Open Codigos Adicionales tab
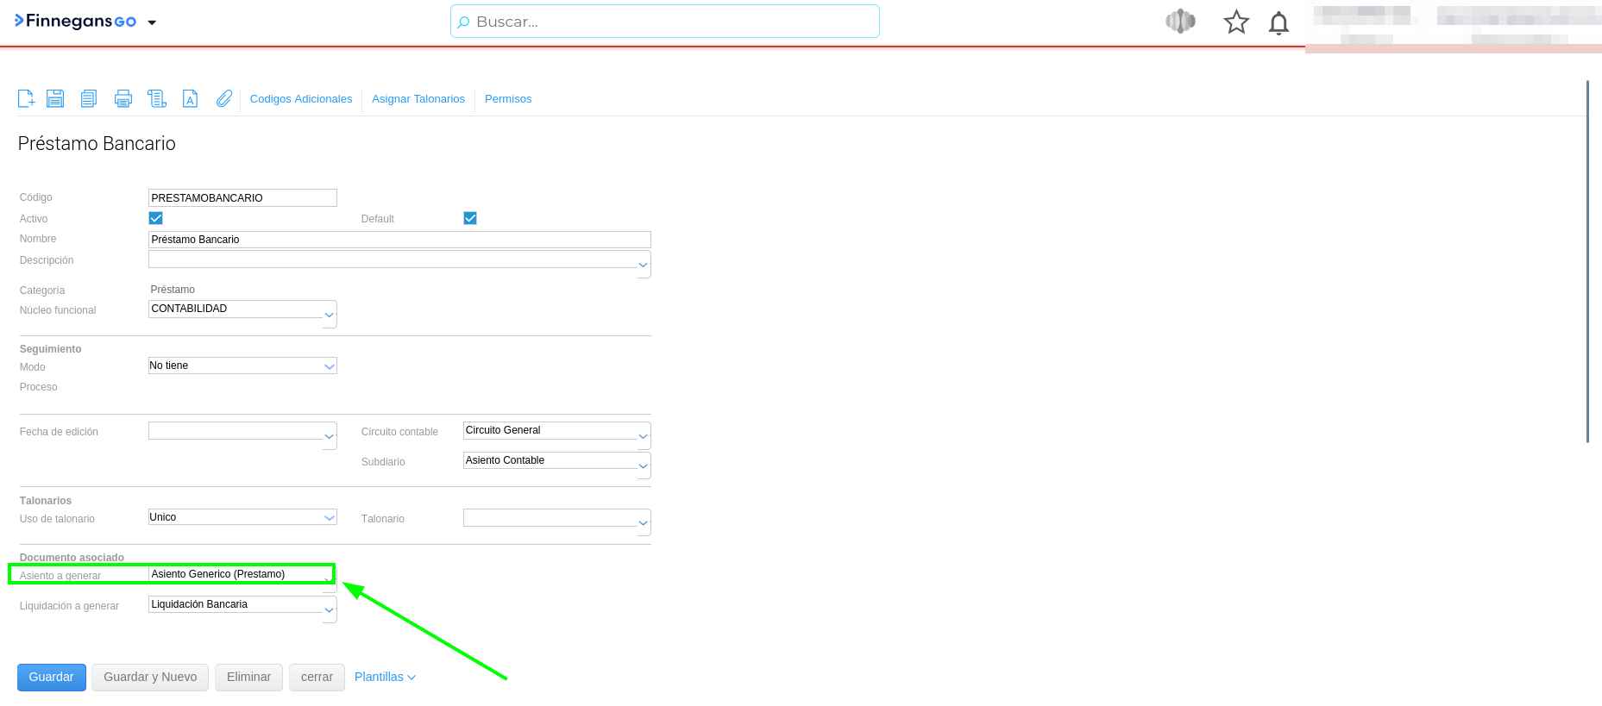Screen dimensions: 1602x706 301,99
